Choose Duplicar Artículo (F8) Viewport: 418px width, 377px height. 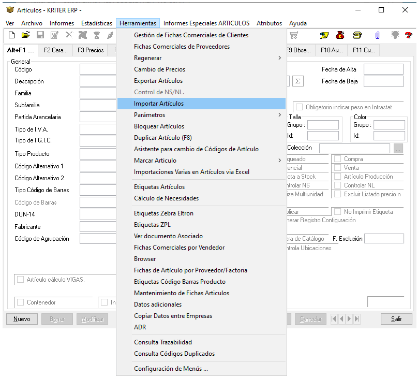[x=201, y=138]
